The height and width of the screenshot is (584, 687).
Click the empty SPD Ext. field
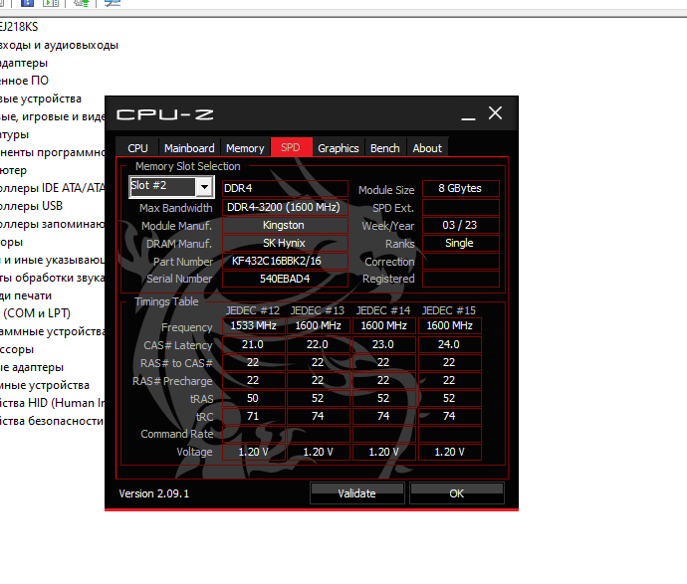[461, 207]
